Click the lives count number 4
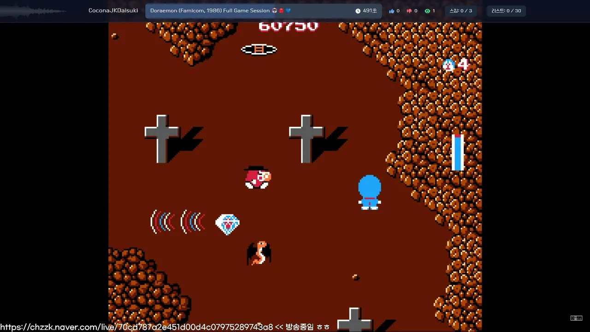This screenshot has width=590, height=332. 463,65
